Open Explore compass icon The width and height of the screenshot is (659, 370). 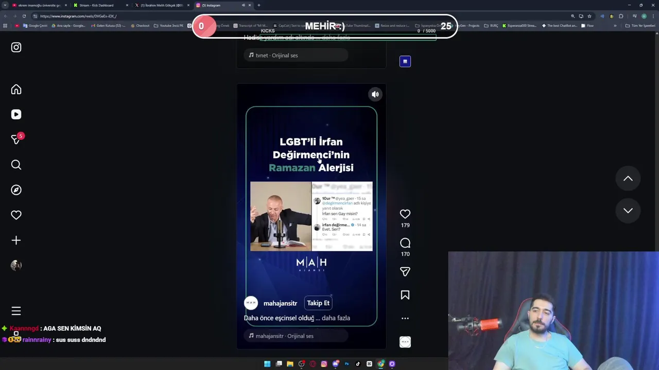point(16,190)
